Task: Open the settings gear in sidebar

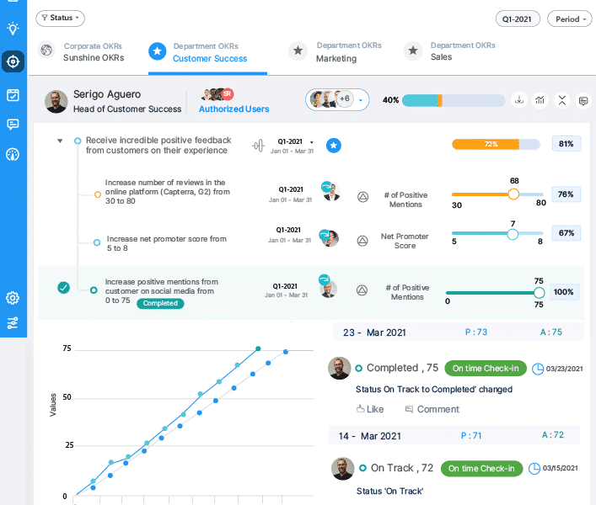Action: 13,298
